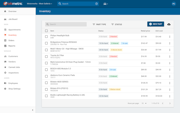Go to next page arrow in pagination
This screenshot has height=113, width=180.
(170, 103)
